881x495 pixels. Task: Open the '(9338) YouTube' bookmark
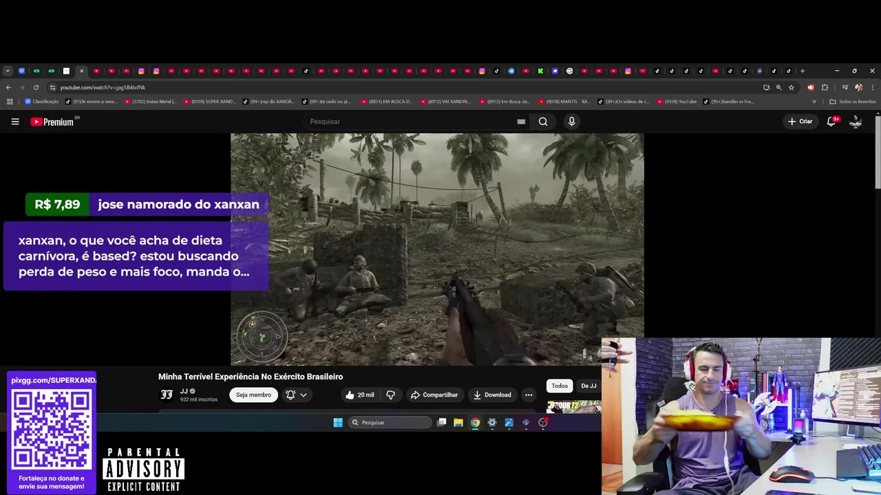pyautogui.click(x=677, y=102)
